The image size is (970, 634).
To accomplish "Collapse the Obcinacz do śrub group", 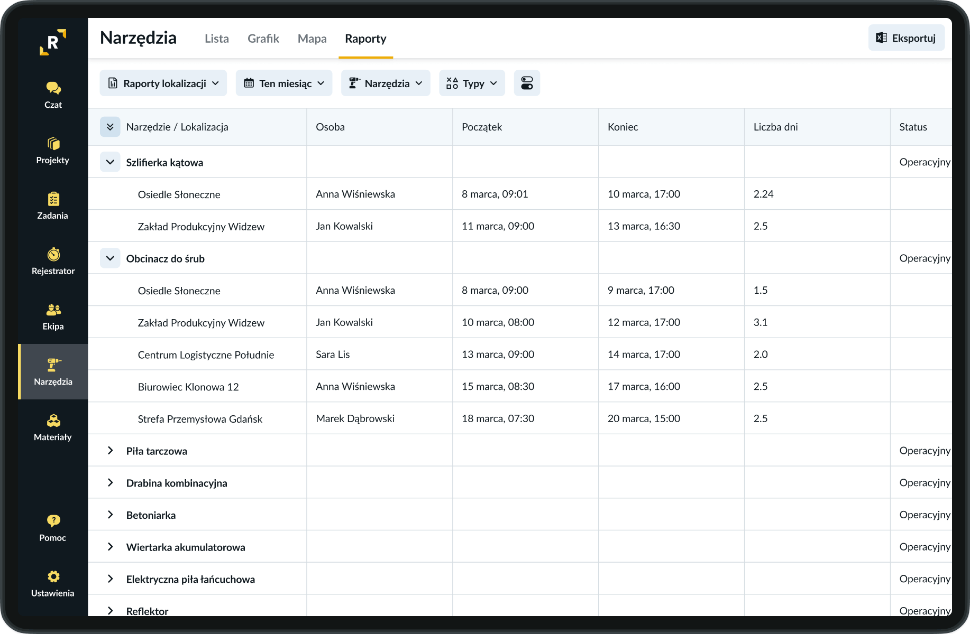I will pyautogui.click(x=110, y=258).
